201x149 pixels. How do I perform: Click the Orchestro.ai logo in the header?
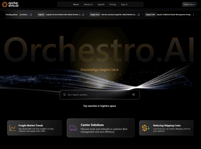point(10,4)
